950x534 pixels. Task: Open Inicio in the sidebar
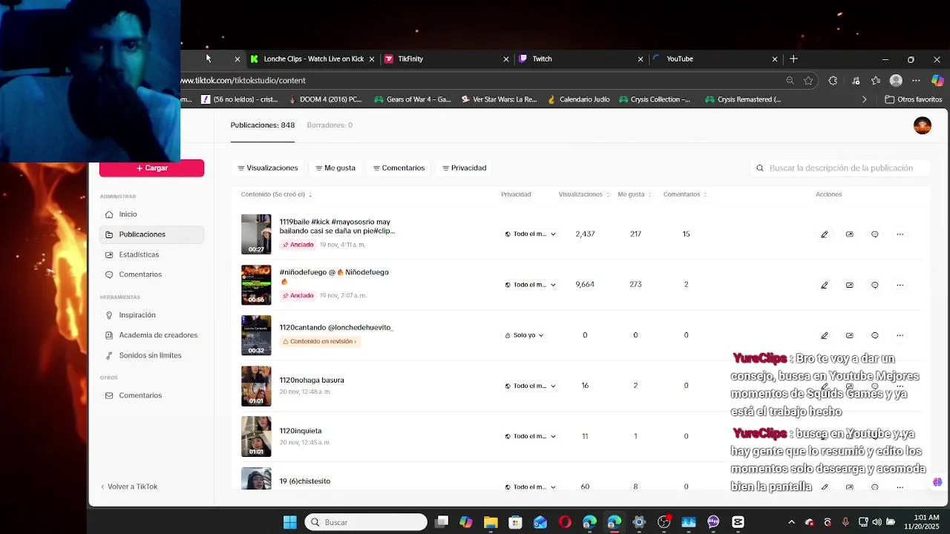(x=151, y=214)
